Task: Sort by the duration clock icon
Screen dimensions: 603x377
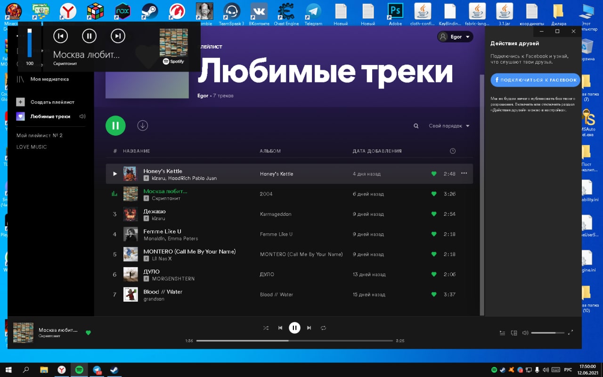Action: [453, 151]
